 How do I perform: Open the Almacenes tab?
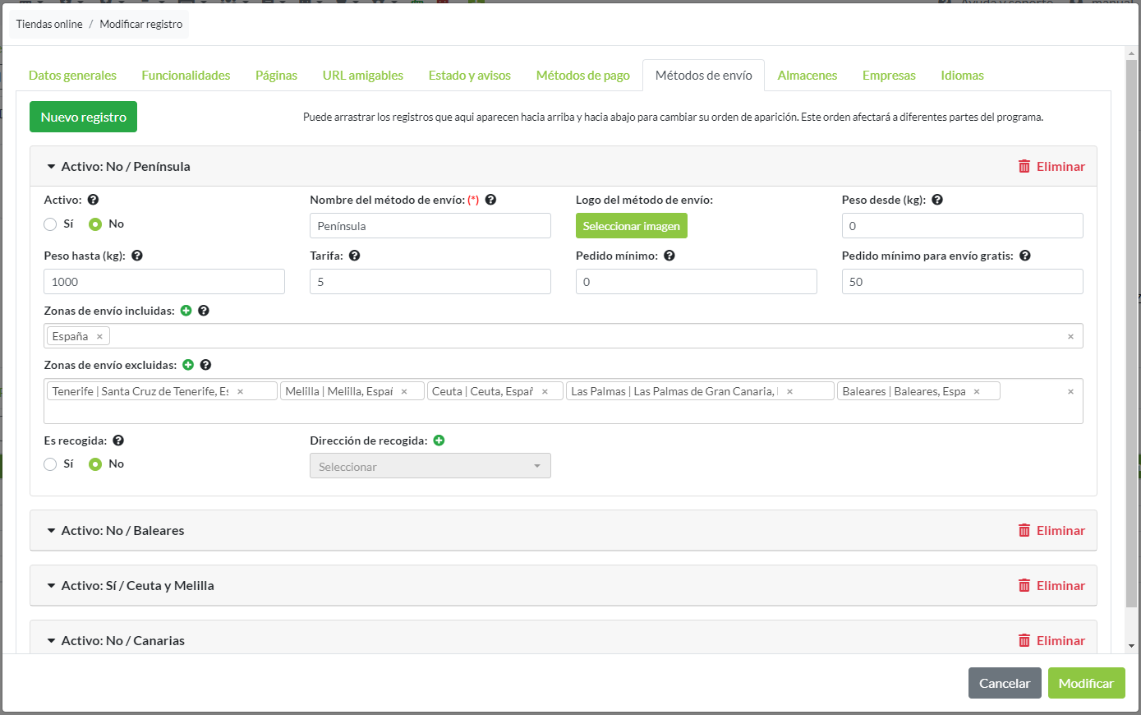point(807,76)
